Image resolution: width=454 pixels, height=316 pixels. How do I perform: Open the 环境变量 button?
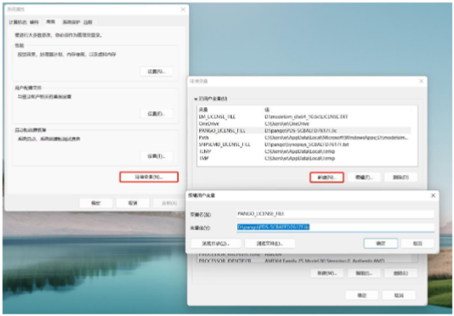(x=149, y=177)
